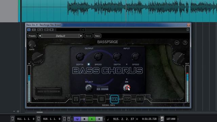
Task: Go to next preset with right arrow
Action: (x=81, y=36)
